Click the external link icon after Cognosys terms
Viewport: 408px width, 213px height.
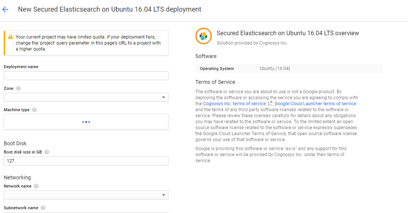(270, 103)
